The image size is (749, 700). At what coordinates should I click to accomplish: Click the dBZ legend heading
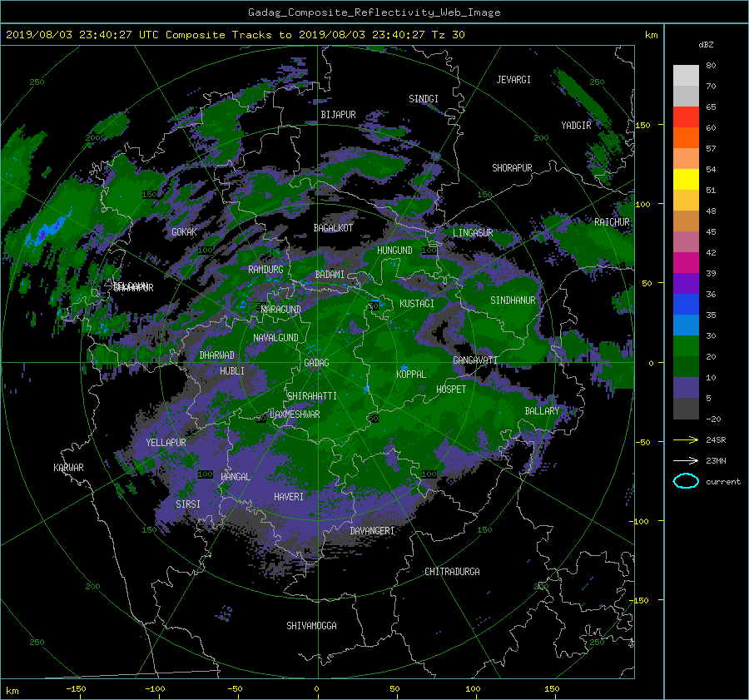click(x=706, y=45)
